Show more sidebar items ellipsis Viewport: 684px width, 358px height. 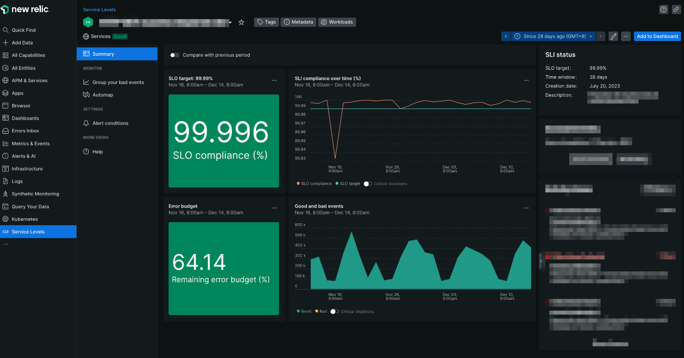click(6, 244)
